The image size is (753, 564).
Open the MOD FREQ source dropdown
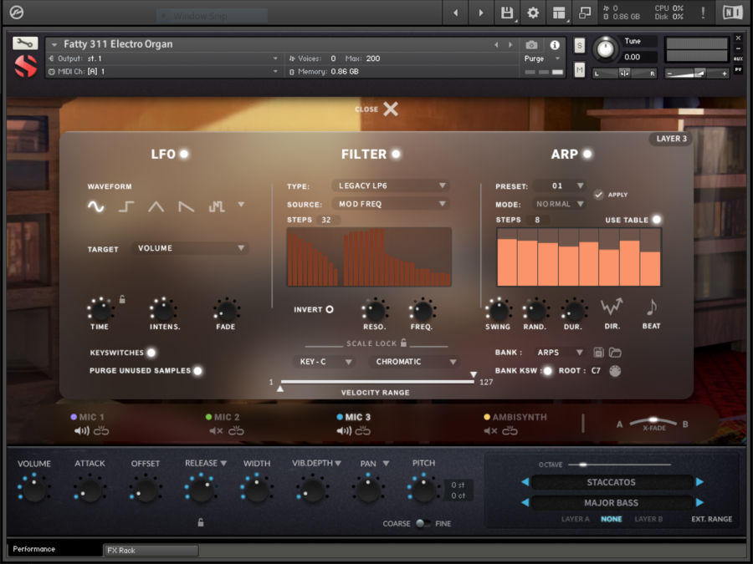390,203
